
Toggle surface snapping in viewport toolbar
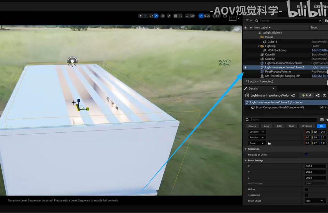169,16
